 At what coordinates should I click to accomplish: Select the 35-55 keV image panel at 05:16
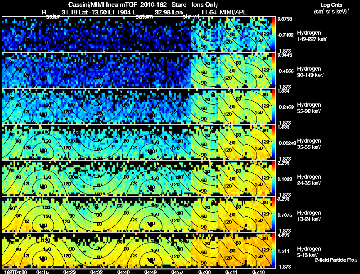coord(258,142)
